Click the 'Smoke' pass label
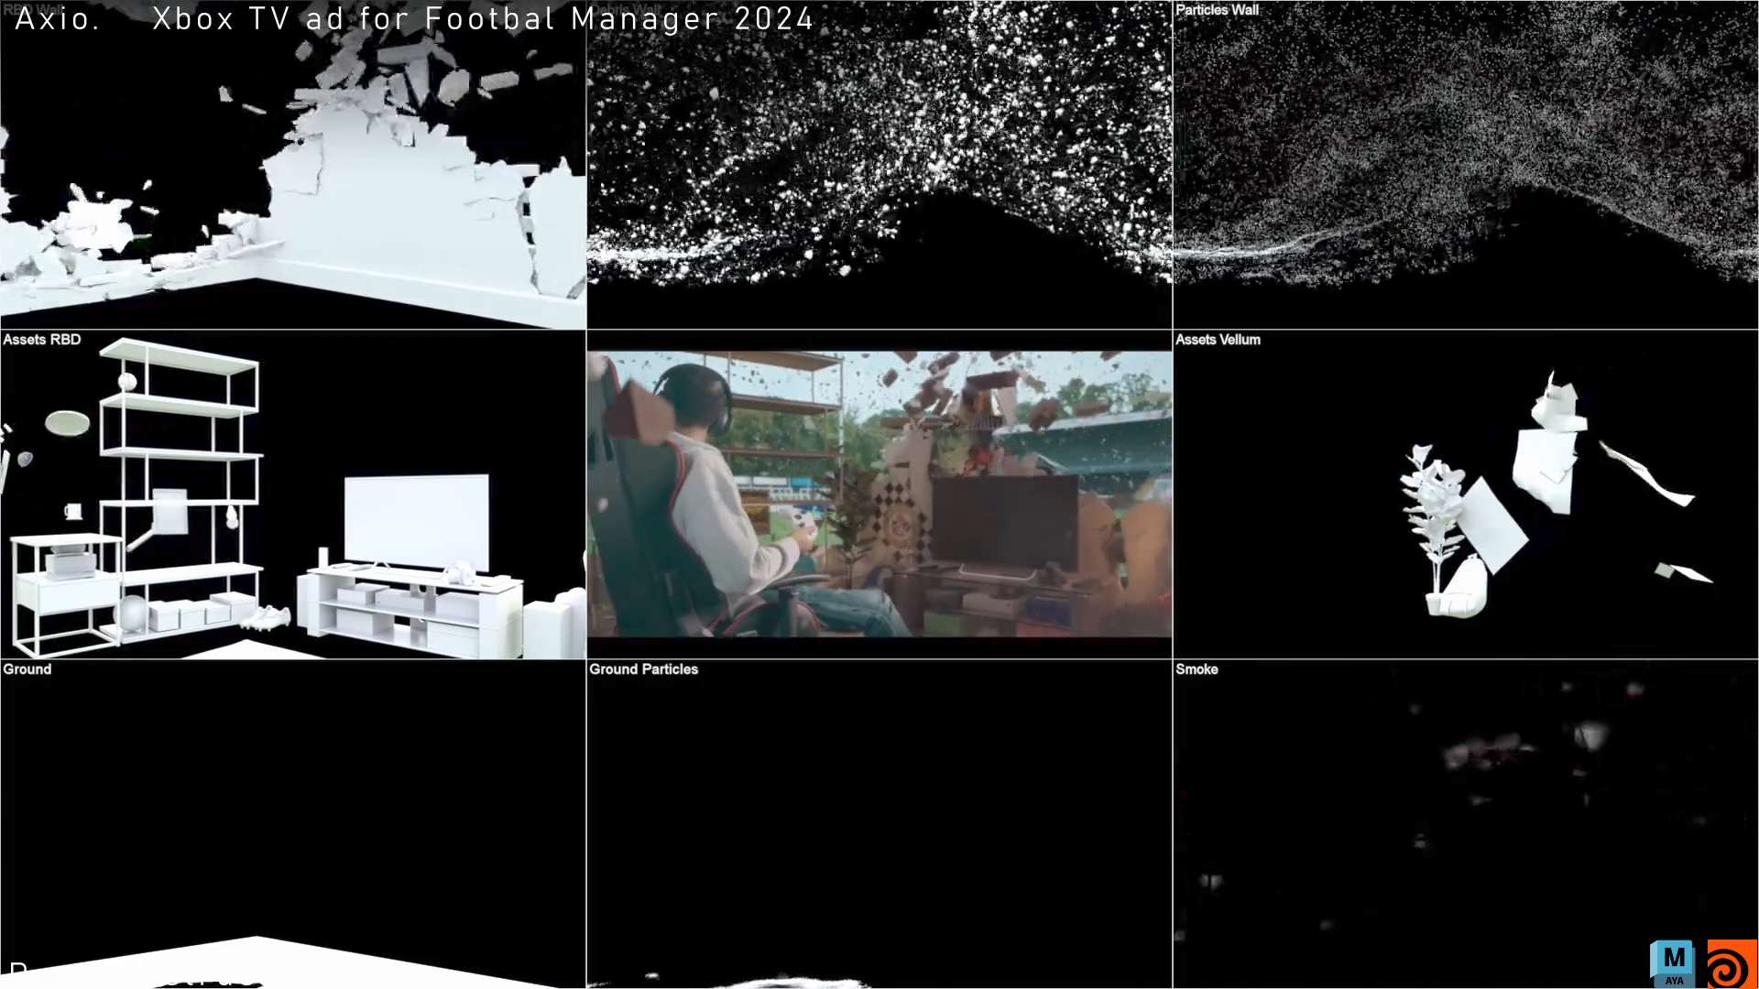The height and width of the screenshot is (989, 1759). pyautogui.click(x=1196, y=669)
